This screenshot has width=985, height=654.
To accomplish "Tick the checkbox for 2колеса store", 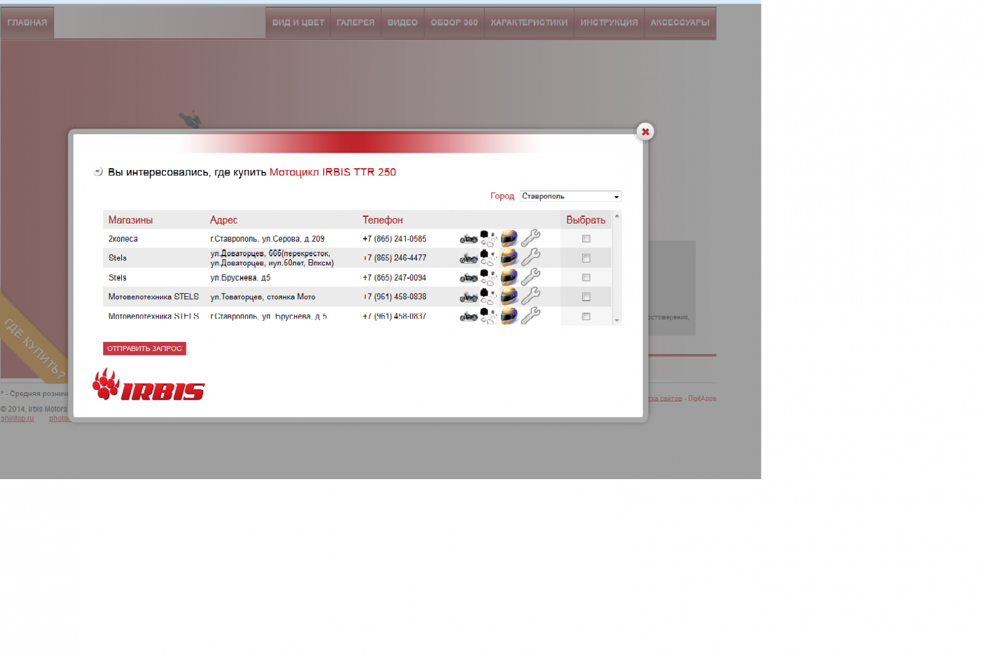I will [x=586, y=239].
